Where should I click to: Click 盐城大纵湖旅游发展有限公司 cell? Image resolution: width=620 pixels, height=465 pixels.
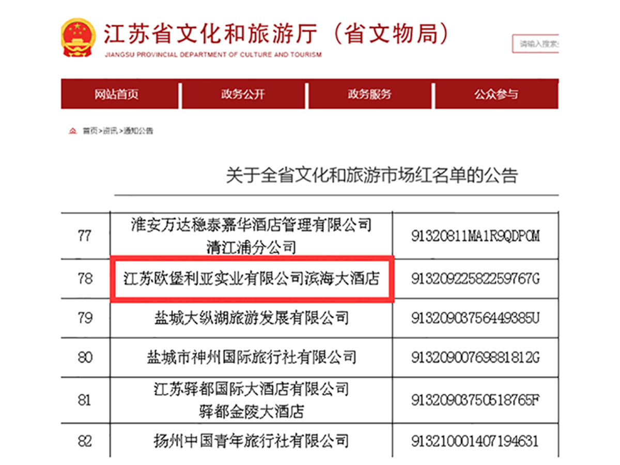tap(252, 318)
